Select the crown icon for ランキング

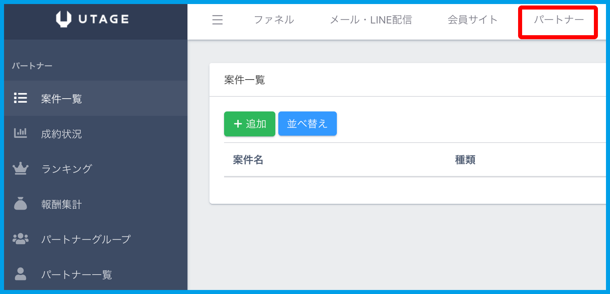click(x=21, y=168)
